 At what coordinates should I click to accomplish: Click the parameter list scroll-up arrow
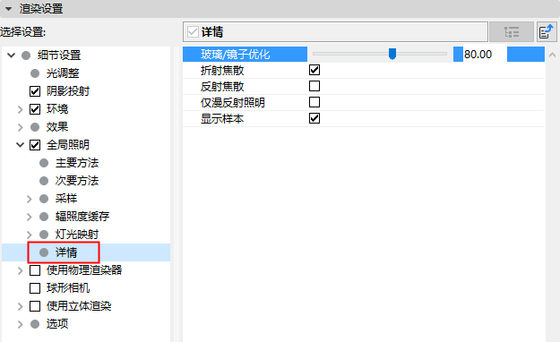click(x=552, y=55)
